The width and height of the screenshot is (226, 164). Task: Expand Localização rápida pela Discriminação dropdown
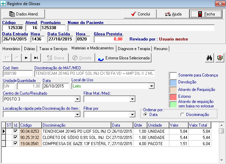(77, 115)
